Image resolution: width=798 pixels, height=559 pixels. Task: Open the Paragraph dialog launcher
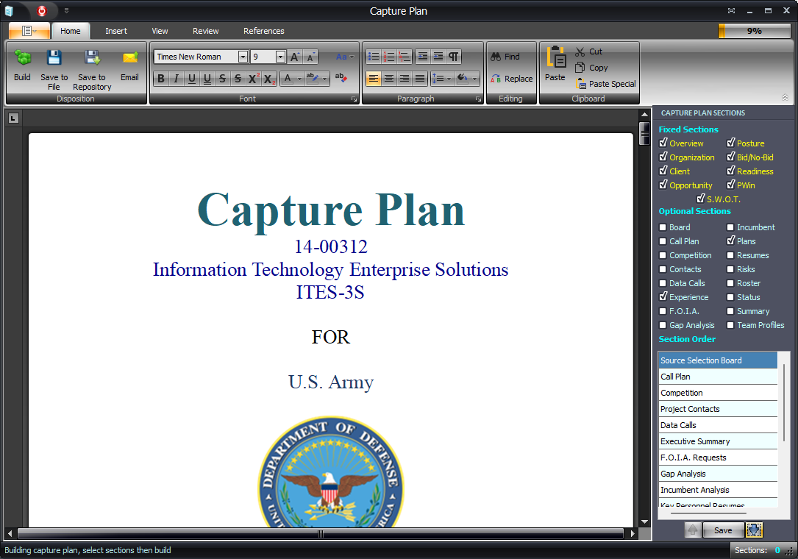478,99
